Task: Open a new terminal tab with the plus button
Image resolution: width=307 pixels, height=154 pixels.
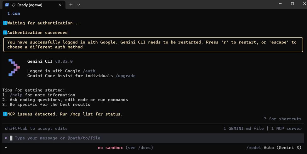Action: [71, 5]
